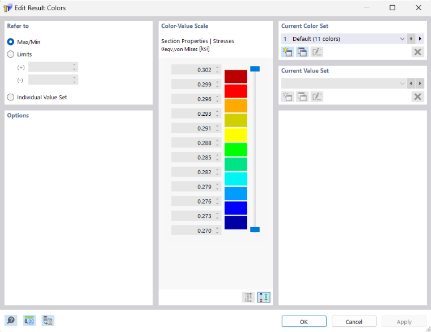Image resolution: width=431 pixels, height=332 pixels.
Task: Click the teal-green color swatch
Action: pyautogui.click(x=236, y=164)
